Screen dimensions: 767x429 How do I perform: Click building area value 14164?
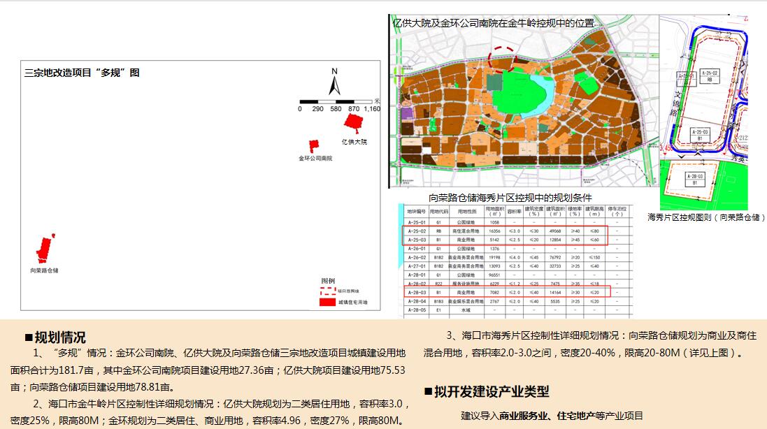[x=554, y=293]
